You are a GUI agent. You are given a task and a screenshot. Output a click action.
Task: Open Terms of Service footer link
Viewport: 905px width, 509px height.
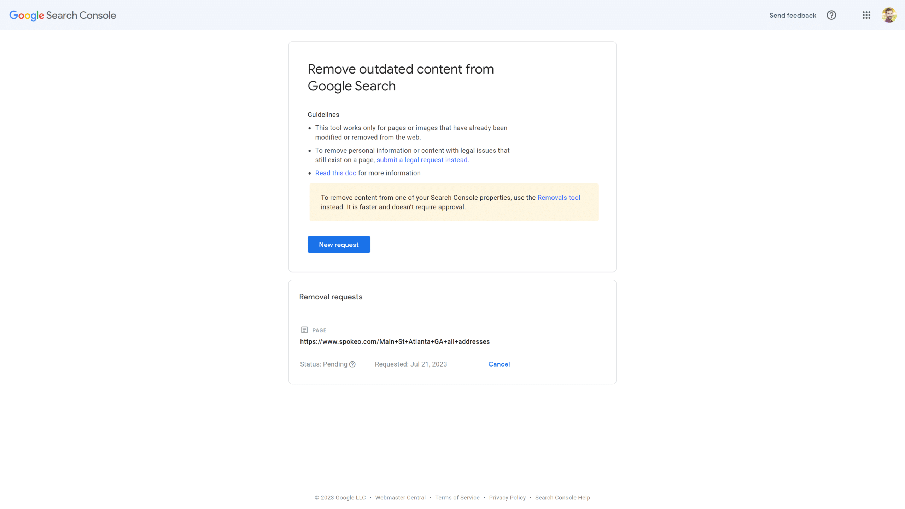click(x=457, y=498)
